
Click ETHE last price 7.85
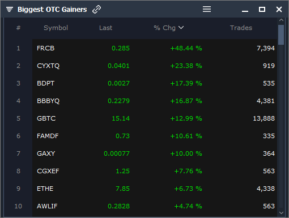122,189
